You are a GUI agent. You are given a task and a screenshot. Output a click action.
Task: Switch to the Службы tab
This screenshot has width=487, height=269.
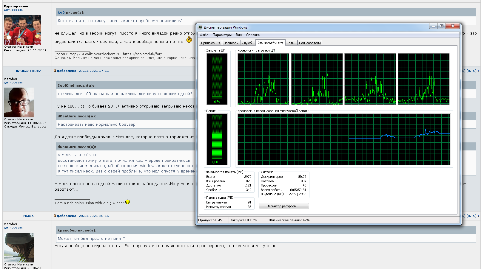pyautogui.click(x=248, y=43)
